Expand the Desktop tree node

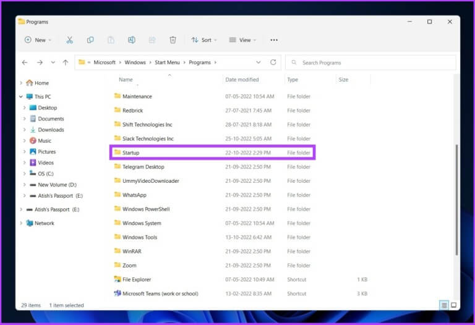tap(25, 108)
